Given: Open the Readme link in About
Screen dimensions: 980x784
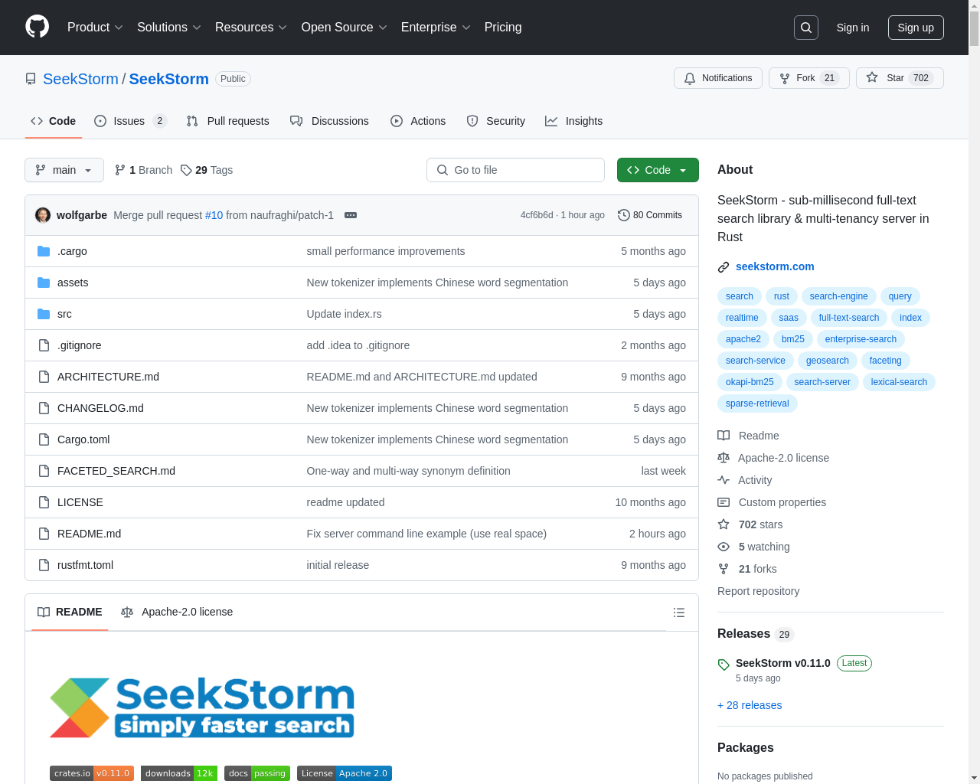Looking at the screenshot, I should (x=748, y=436).
